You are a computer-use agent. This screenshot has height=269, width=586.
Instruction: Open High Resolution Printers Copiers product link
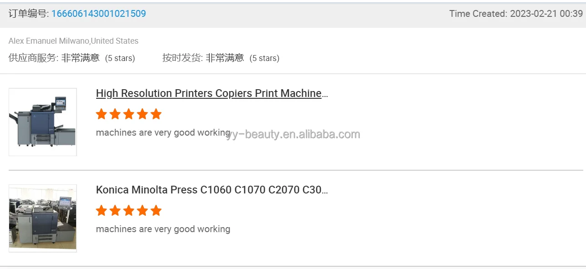(x=212, y=93)
